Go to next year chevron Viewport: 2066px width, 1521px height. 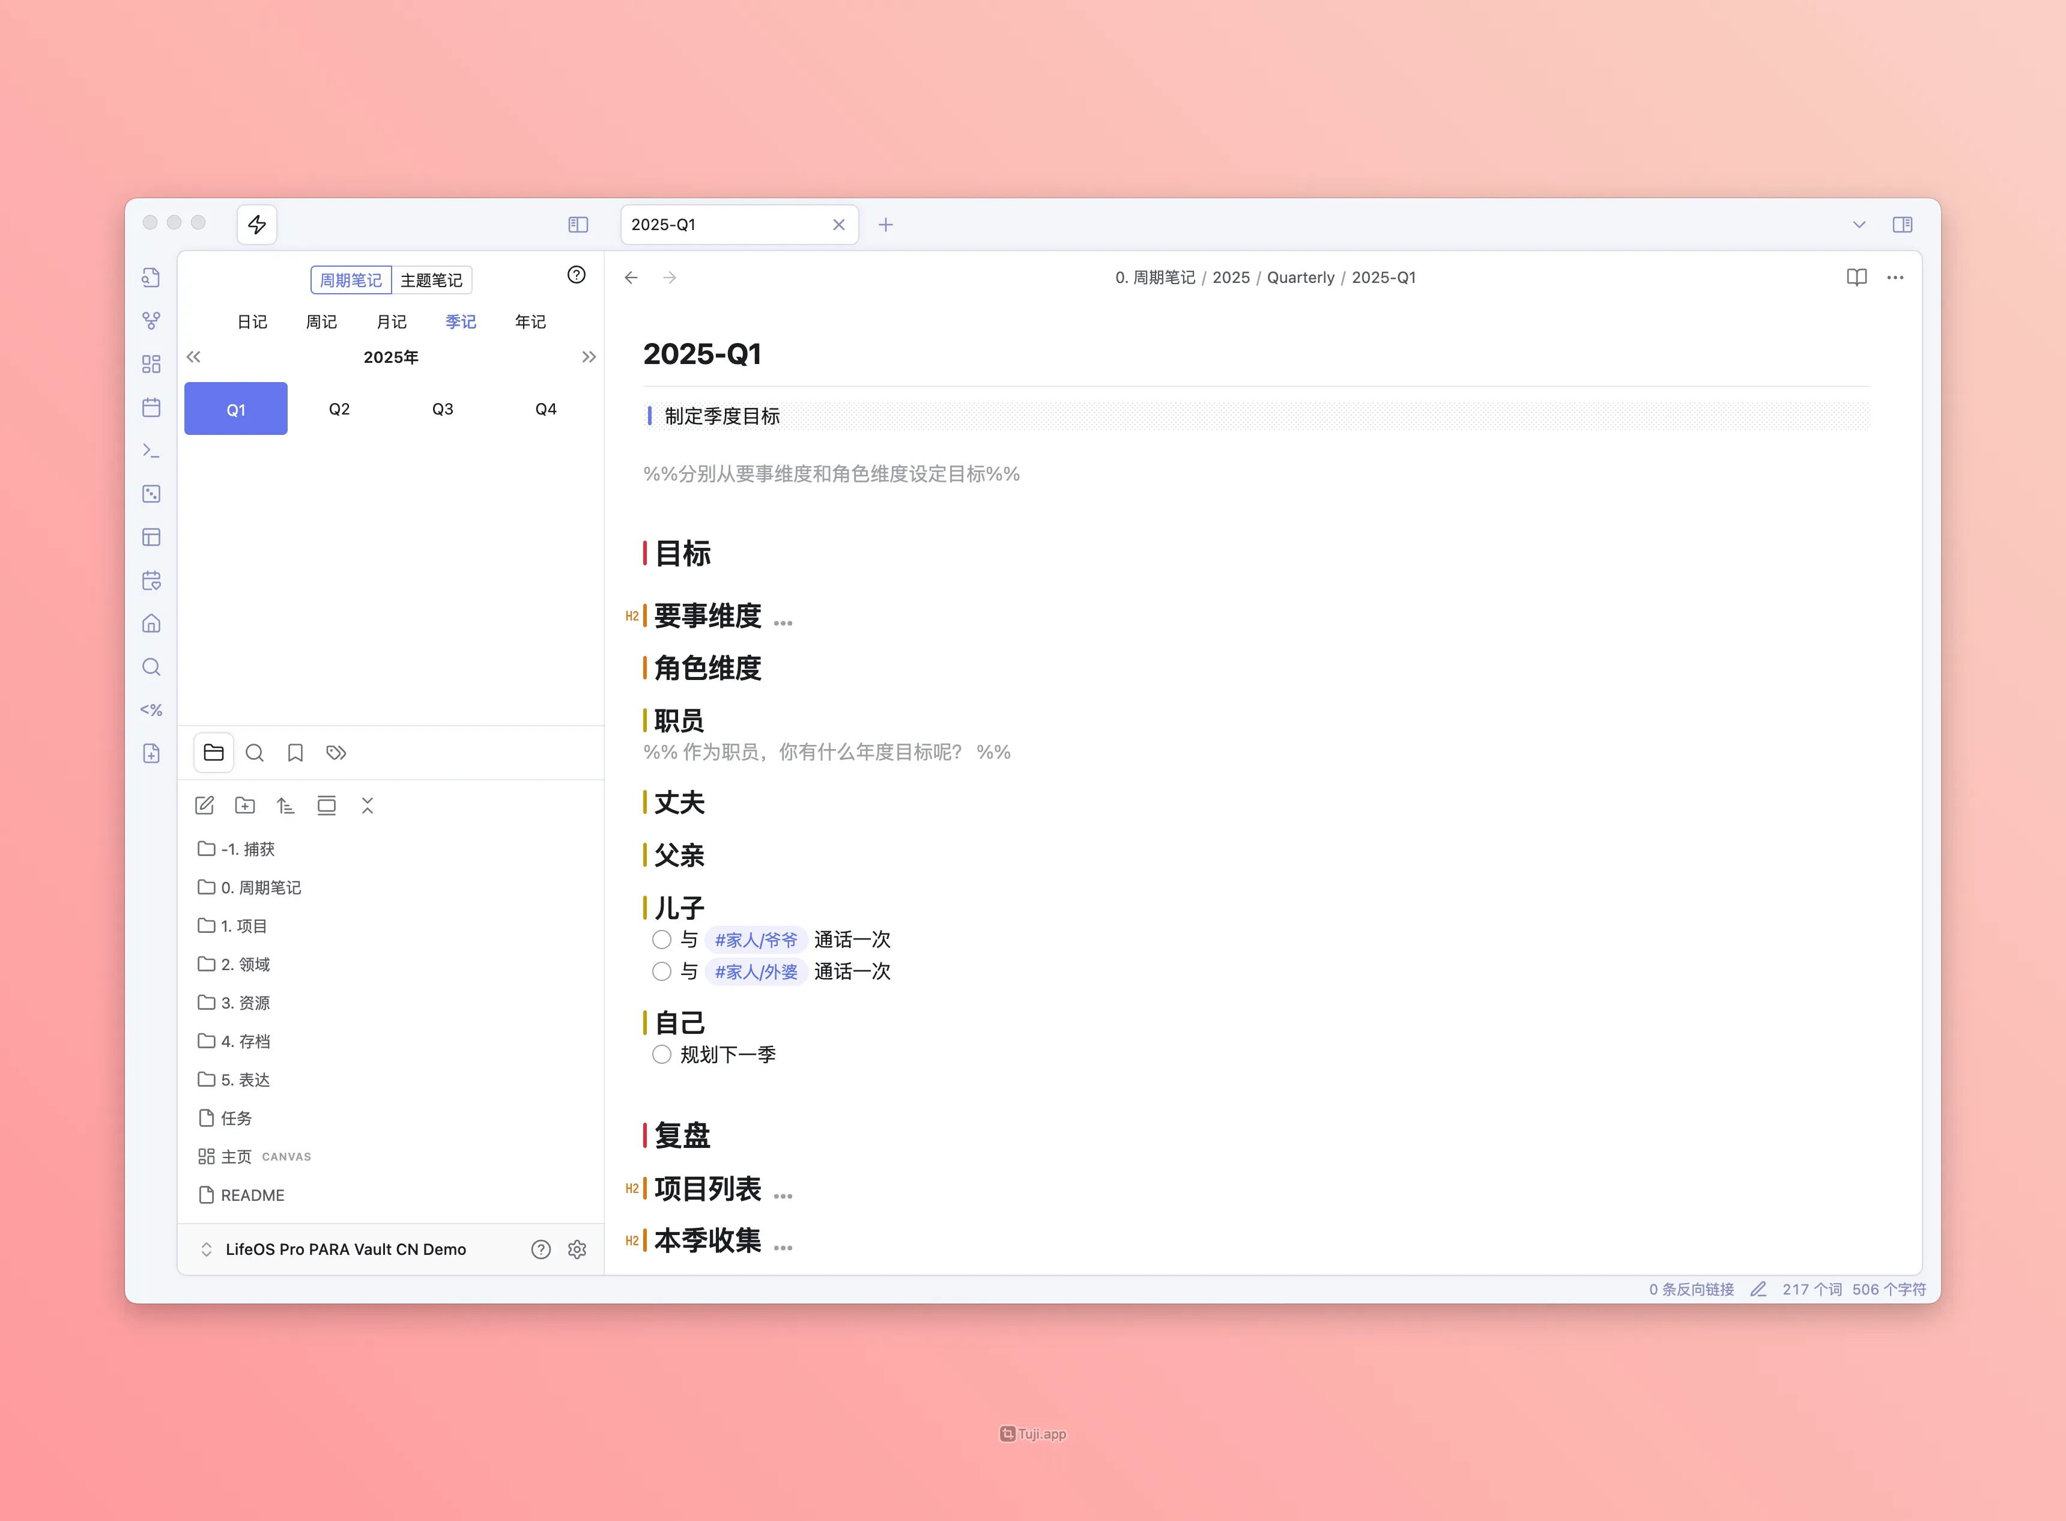click(x=589, y=357)
